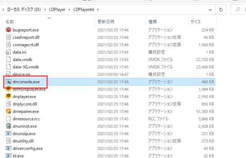Click size 51,383 KB of dnrepairer.exe
This screenshot has width=246, height=158.
[205, 111]
